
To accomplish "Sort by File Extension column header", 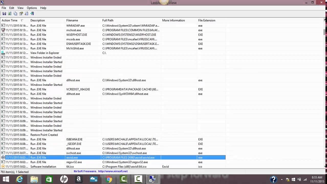I will pos(211,20).
